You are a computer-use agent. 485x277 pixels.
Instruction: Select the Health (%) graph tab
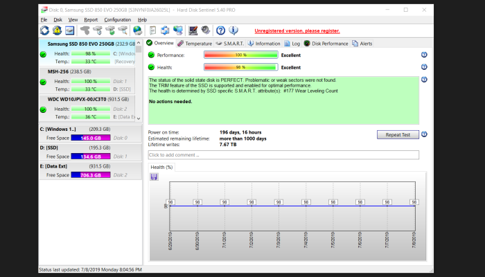click(161, 168)
